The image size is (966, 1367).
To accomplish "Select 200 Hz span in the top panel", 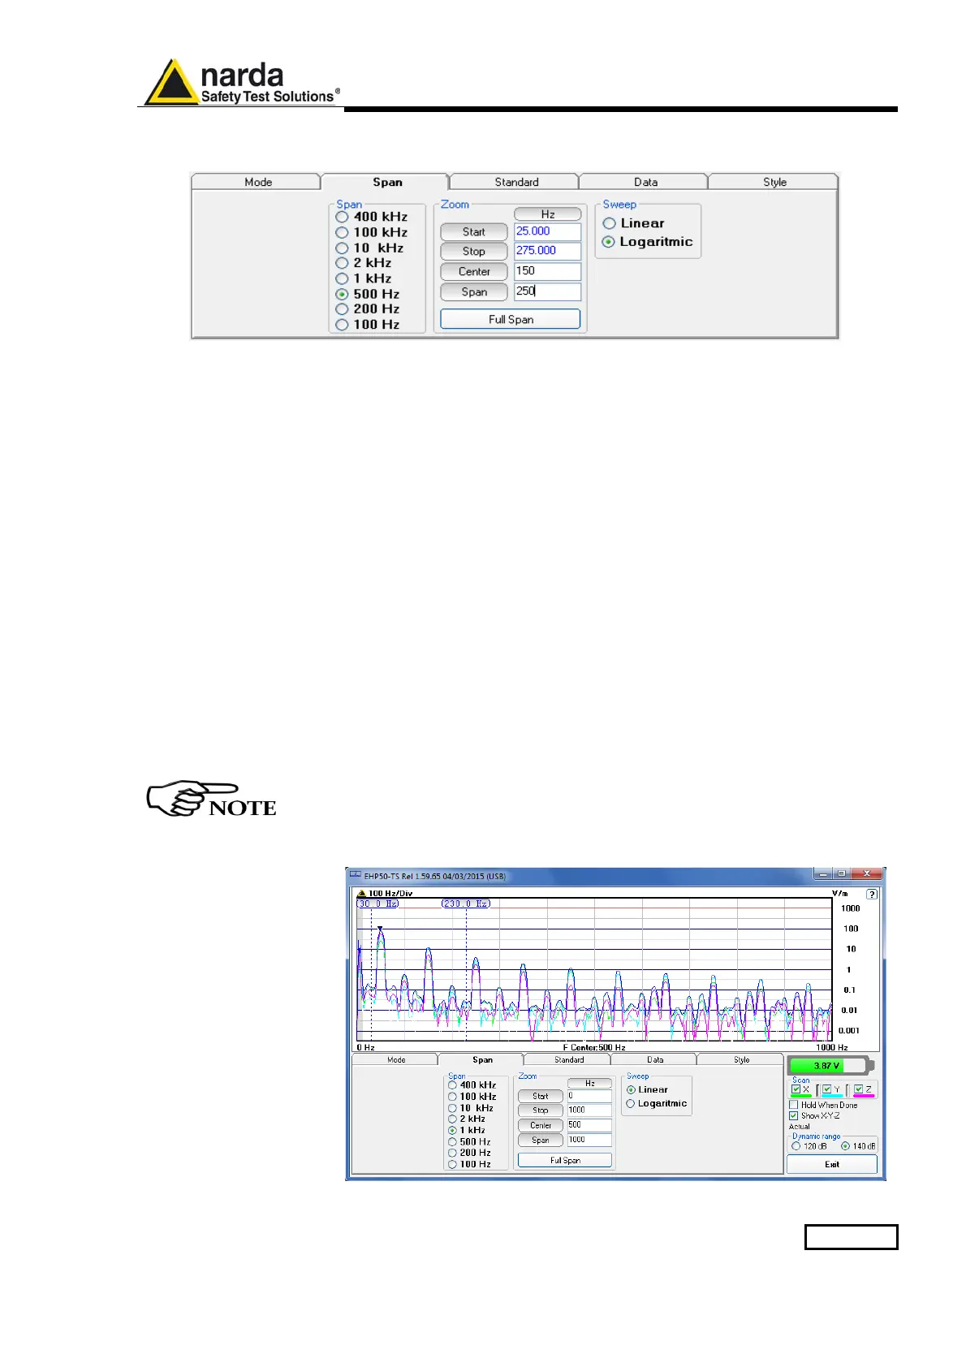I will (x=368, y=309).
